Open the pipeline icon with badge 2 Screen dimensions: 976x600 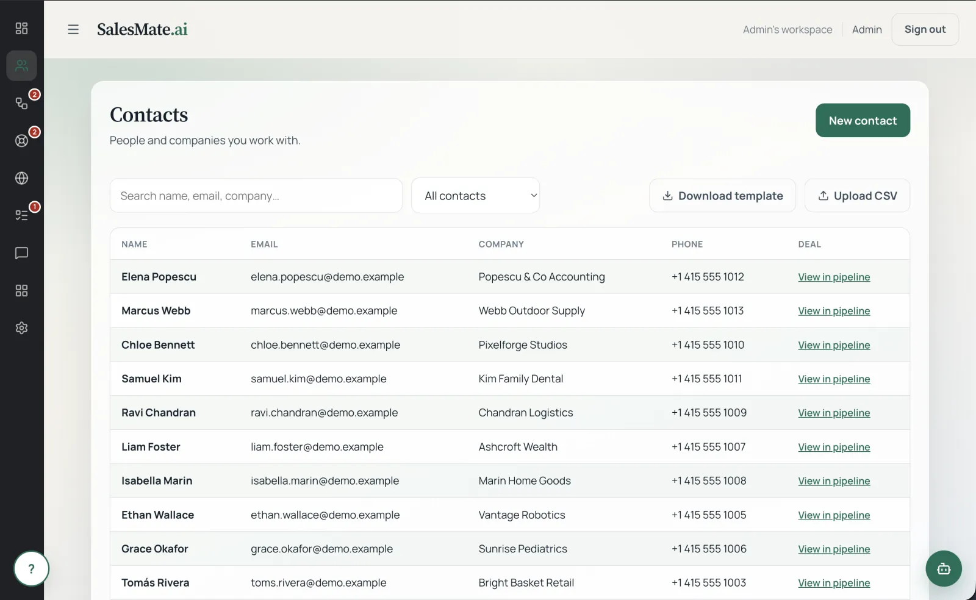(21, 103)
